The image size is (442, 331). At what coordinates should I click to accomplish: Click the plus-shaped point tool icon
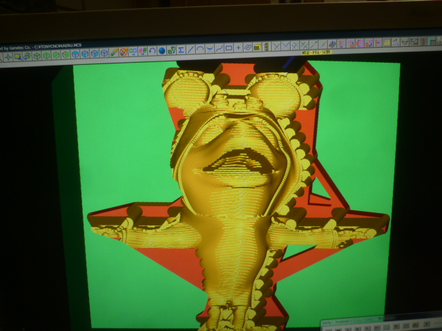(x=238, y=48)
